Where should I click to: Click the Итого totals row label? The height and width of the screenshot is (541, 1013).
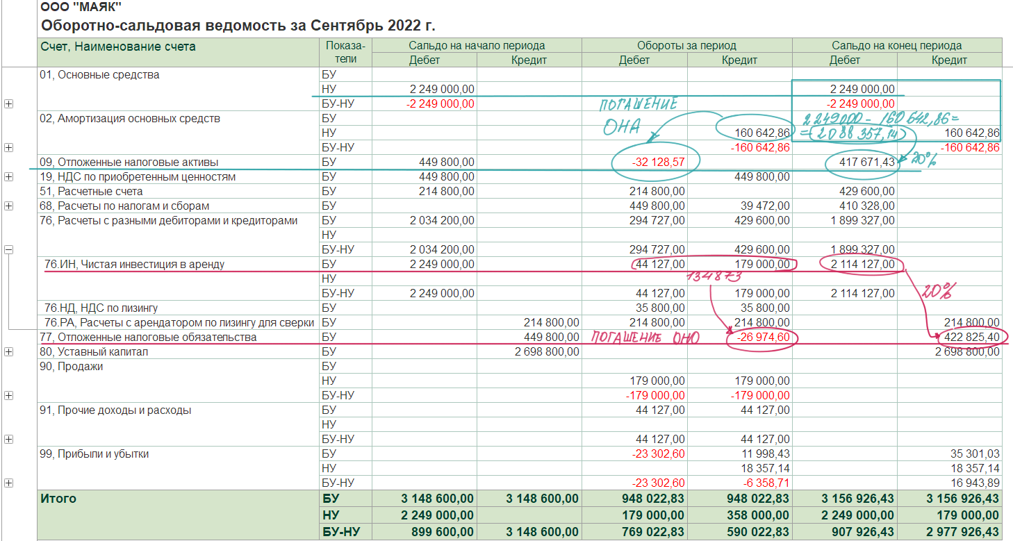[x=58, y=499]
